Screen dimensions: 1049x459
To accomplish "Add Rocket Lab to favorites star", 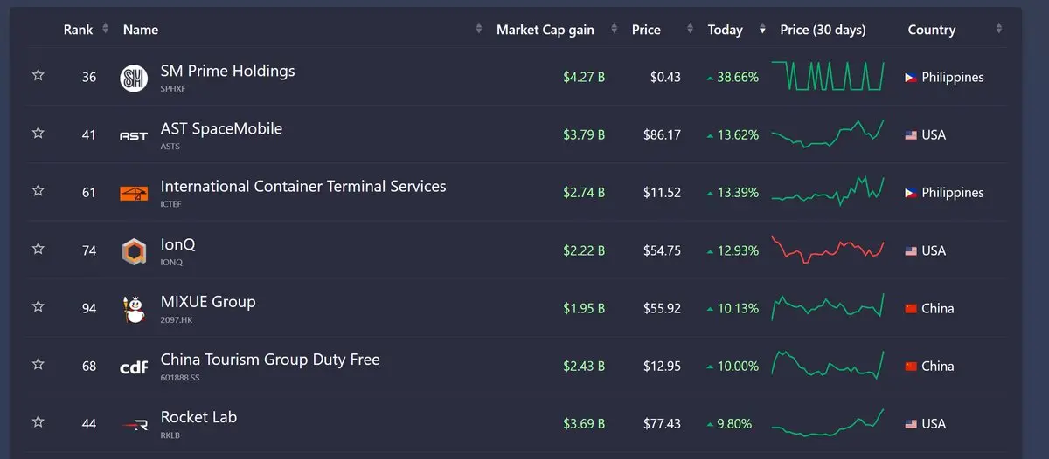I will click(x=38, y=422).
